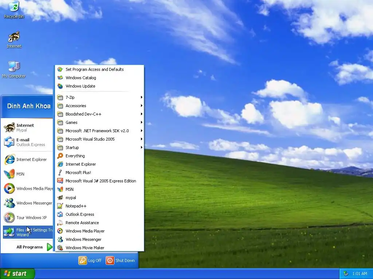Click Internet Explorer icon in left start panel
The width and height of the screenshot is (373, 279).
9,159
